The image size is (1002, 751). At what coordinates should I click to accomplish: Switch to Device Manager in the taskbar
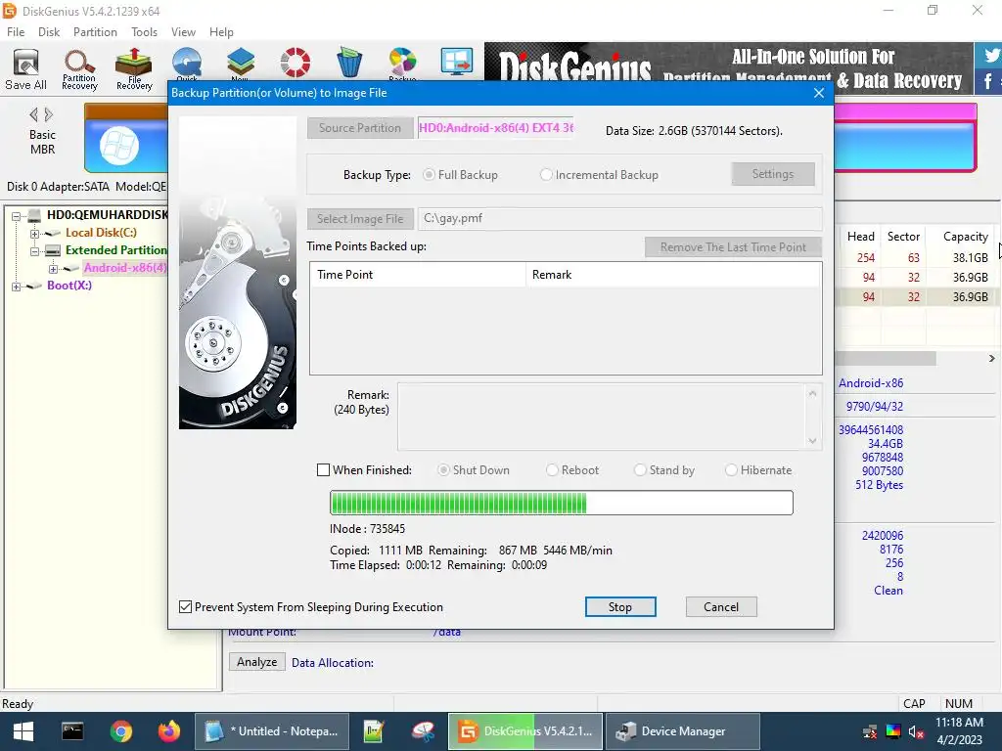coord(682,731)
